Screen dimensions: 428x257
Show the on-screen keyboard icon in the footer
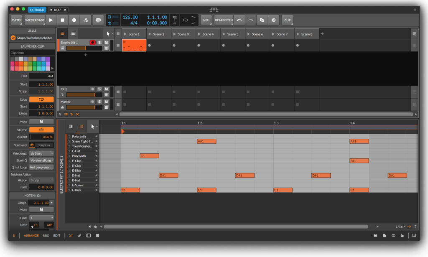coord(414,235)
